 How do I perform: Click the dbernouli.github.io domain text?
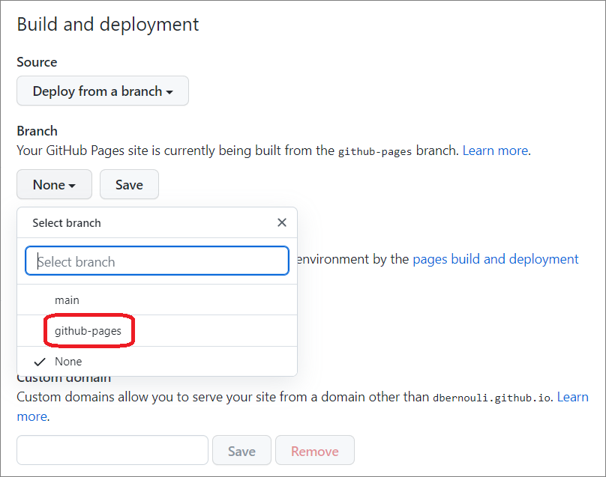tap(491, 398)
